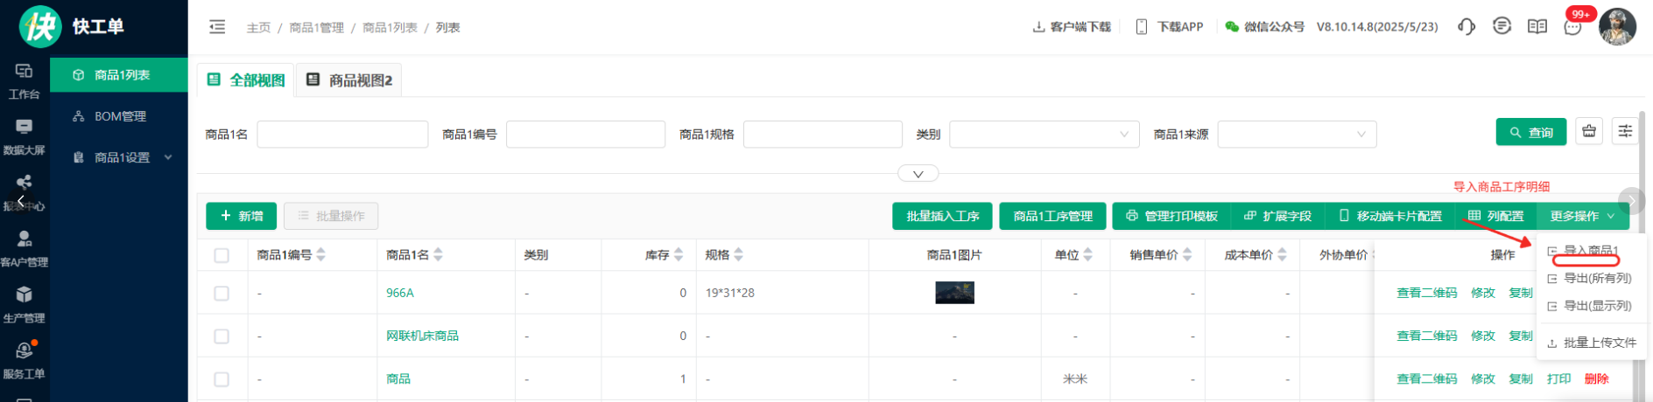Image resolution: width=1653 pixels, height=402 pixels.
Task: Open customer service headset icon
Action: 1467,27
